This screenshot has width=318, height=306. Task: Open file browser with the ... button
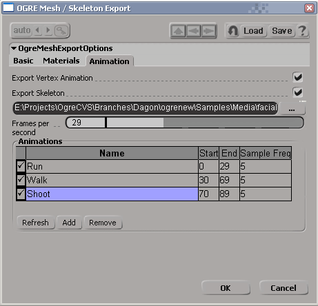click(292, 108)
